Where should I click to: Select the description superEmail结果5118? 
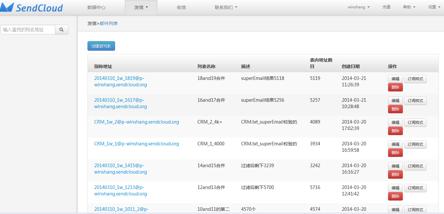point(263,78)
